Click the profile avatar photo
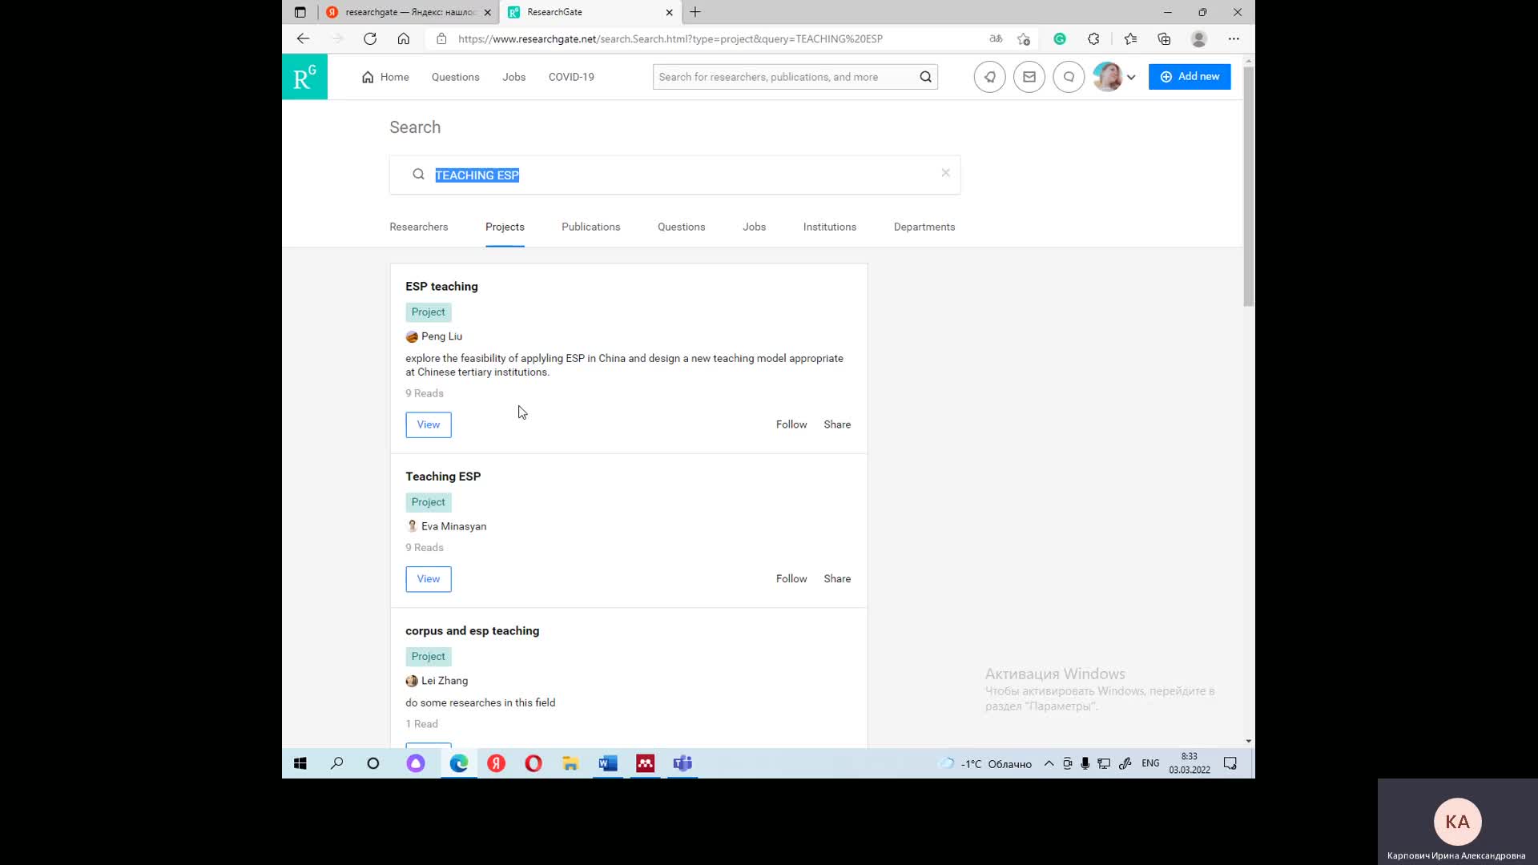The width and height of the screenshot is (1538, 865). (1107, 77)
